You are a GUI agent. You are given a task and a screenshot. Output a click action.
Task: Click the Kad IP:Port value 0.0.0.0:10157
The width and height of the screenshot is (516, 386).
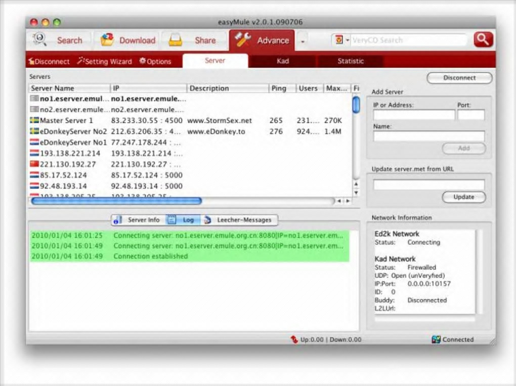pos(429,284)
